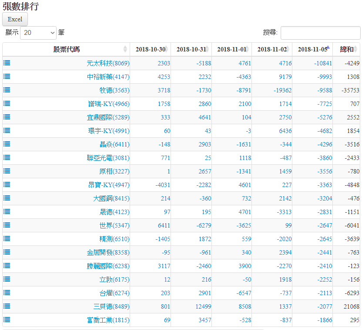Click the list icon beside 元太科技(8069)
This screenshot has width=362, height=330.
7,63
